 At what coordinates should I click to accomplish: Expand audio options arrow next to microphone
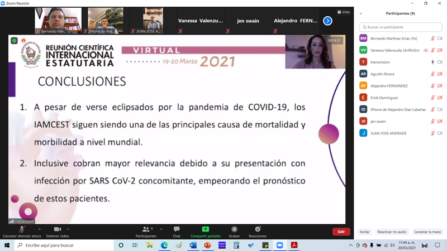point(39,229)
